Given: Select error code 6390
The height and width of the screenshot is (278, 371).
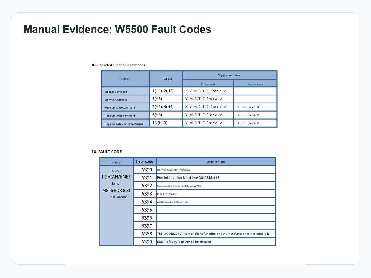Looking at the screenshot, I should pyautogui.click(x=147, y=170).
